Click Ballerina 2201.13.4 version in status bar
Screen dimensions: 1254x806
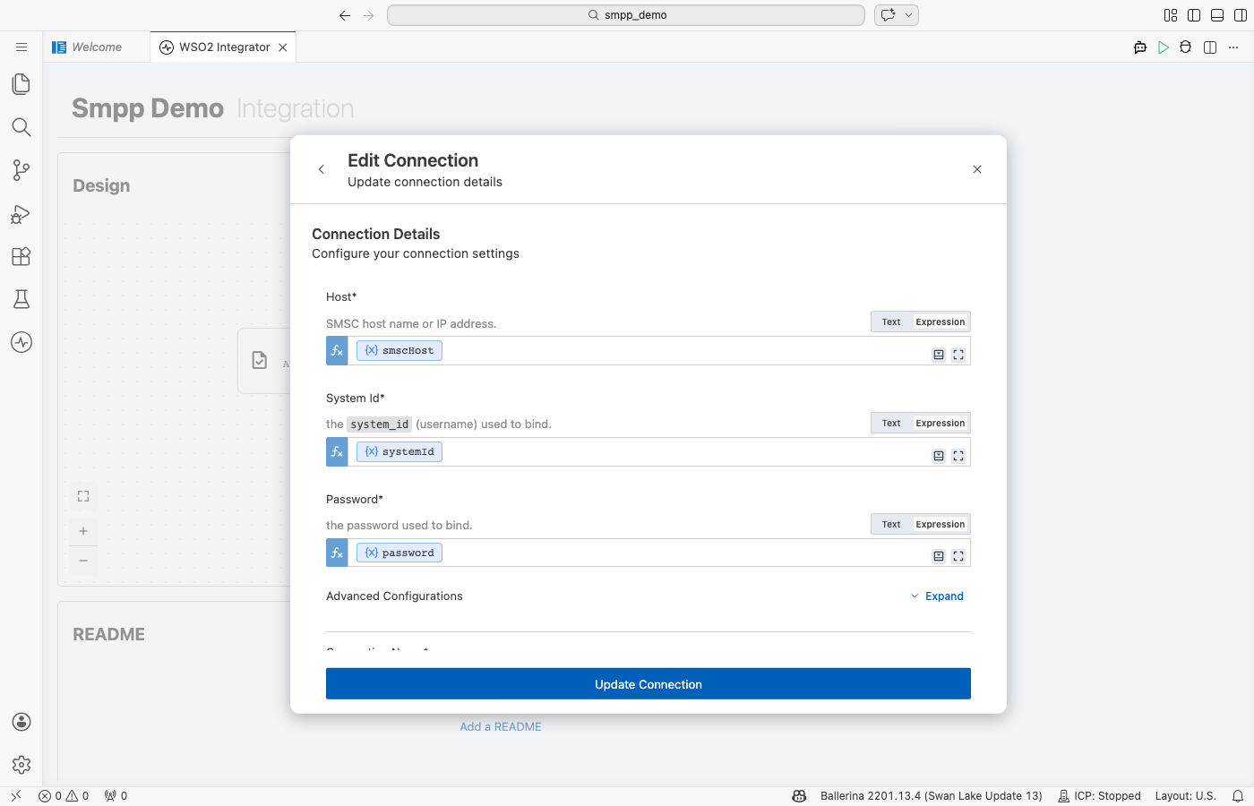point(932,796)
